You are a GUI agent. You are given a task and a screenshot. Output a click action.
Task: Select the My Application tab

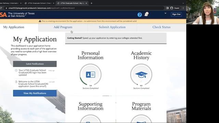click(x=14, y=27)
